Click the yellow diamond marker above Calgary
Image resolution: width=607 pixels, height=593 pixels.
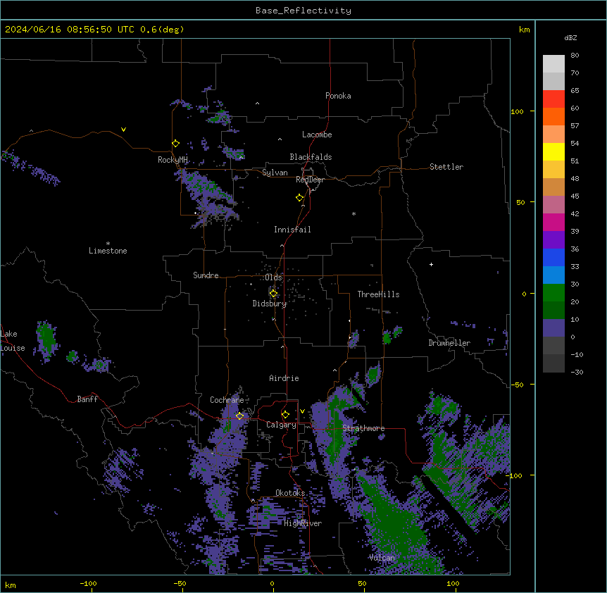[285, 415]
